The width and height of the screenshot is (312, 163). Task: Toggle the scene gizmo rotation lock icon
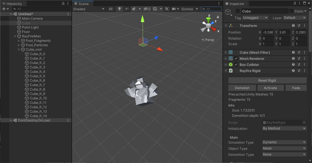coord(218,17)
